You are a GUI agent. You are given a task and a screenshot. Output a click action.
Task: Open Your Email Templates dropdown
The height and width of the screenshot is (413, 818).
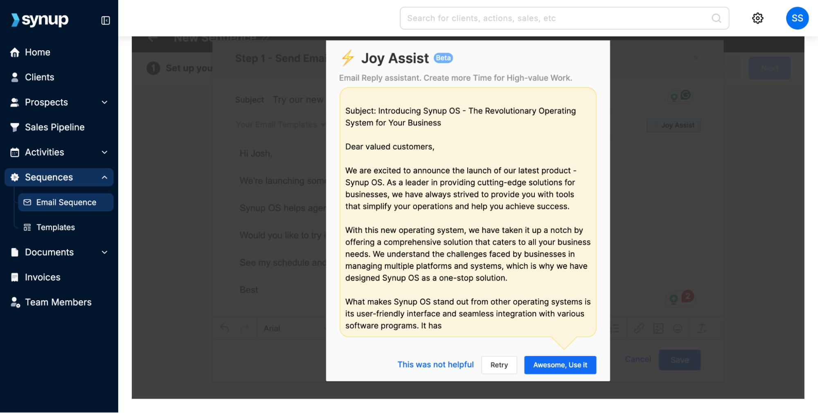point(281,124)
